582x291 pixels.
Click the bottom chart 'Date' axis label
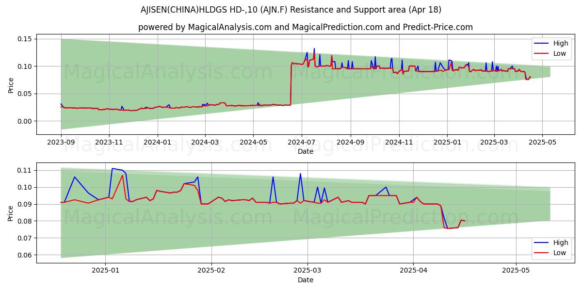[x=306, y=280]
